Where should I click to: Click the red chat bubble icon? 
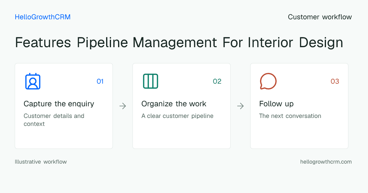(268, 81)
